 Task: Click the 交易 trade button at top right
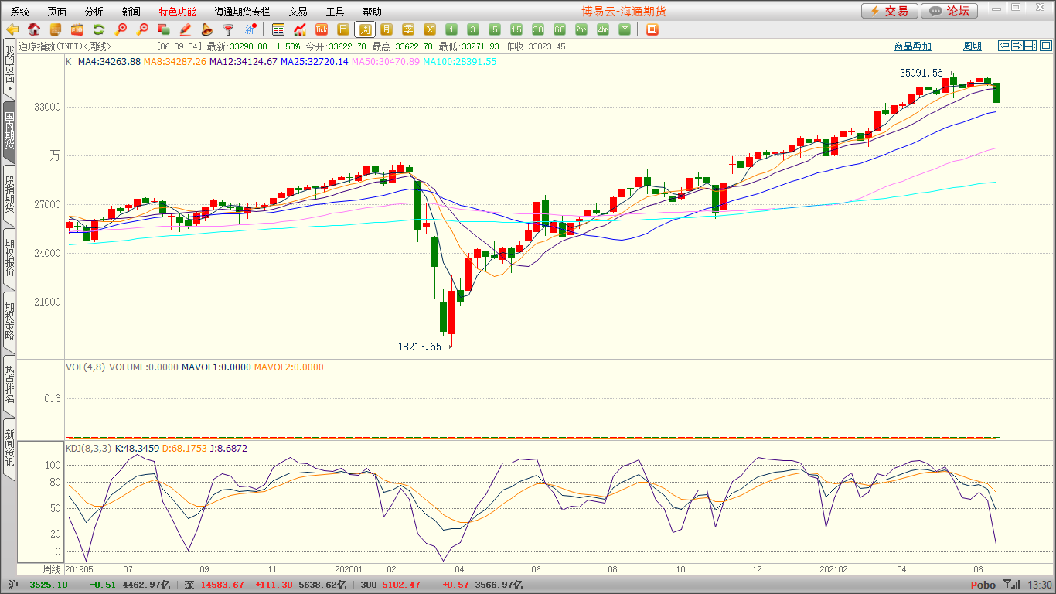point(890,11)
